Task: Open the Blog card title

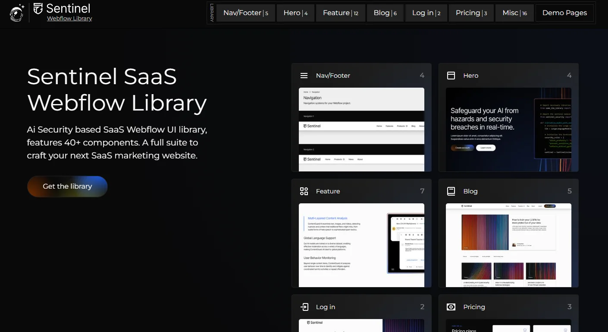Action: (470, 191)
